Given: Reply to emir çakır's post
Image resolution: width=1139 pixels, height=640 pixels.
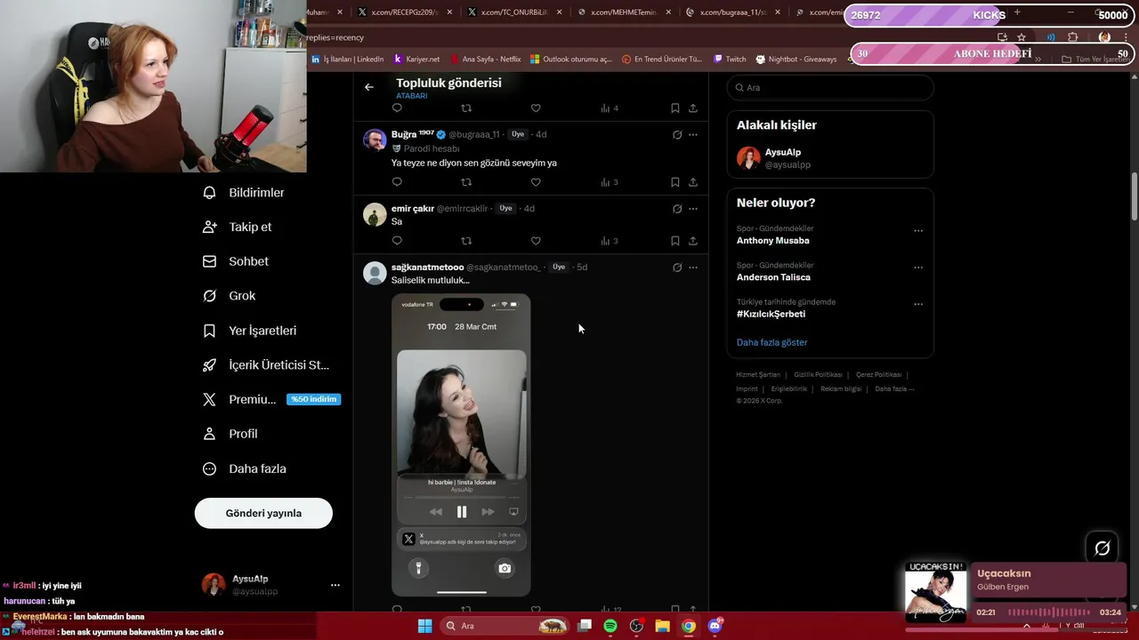Looking at the screenshot, I should 397,241.
